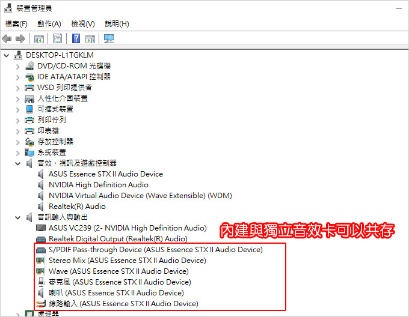Expand the 列印佇列 category
Screen dimensions: 409x317
pyautogui.click(x=17, y=121)
